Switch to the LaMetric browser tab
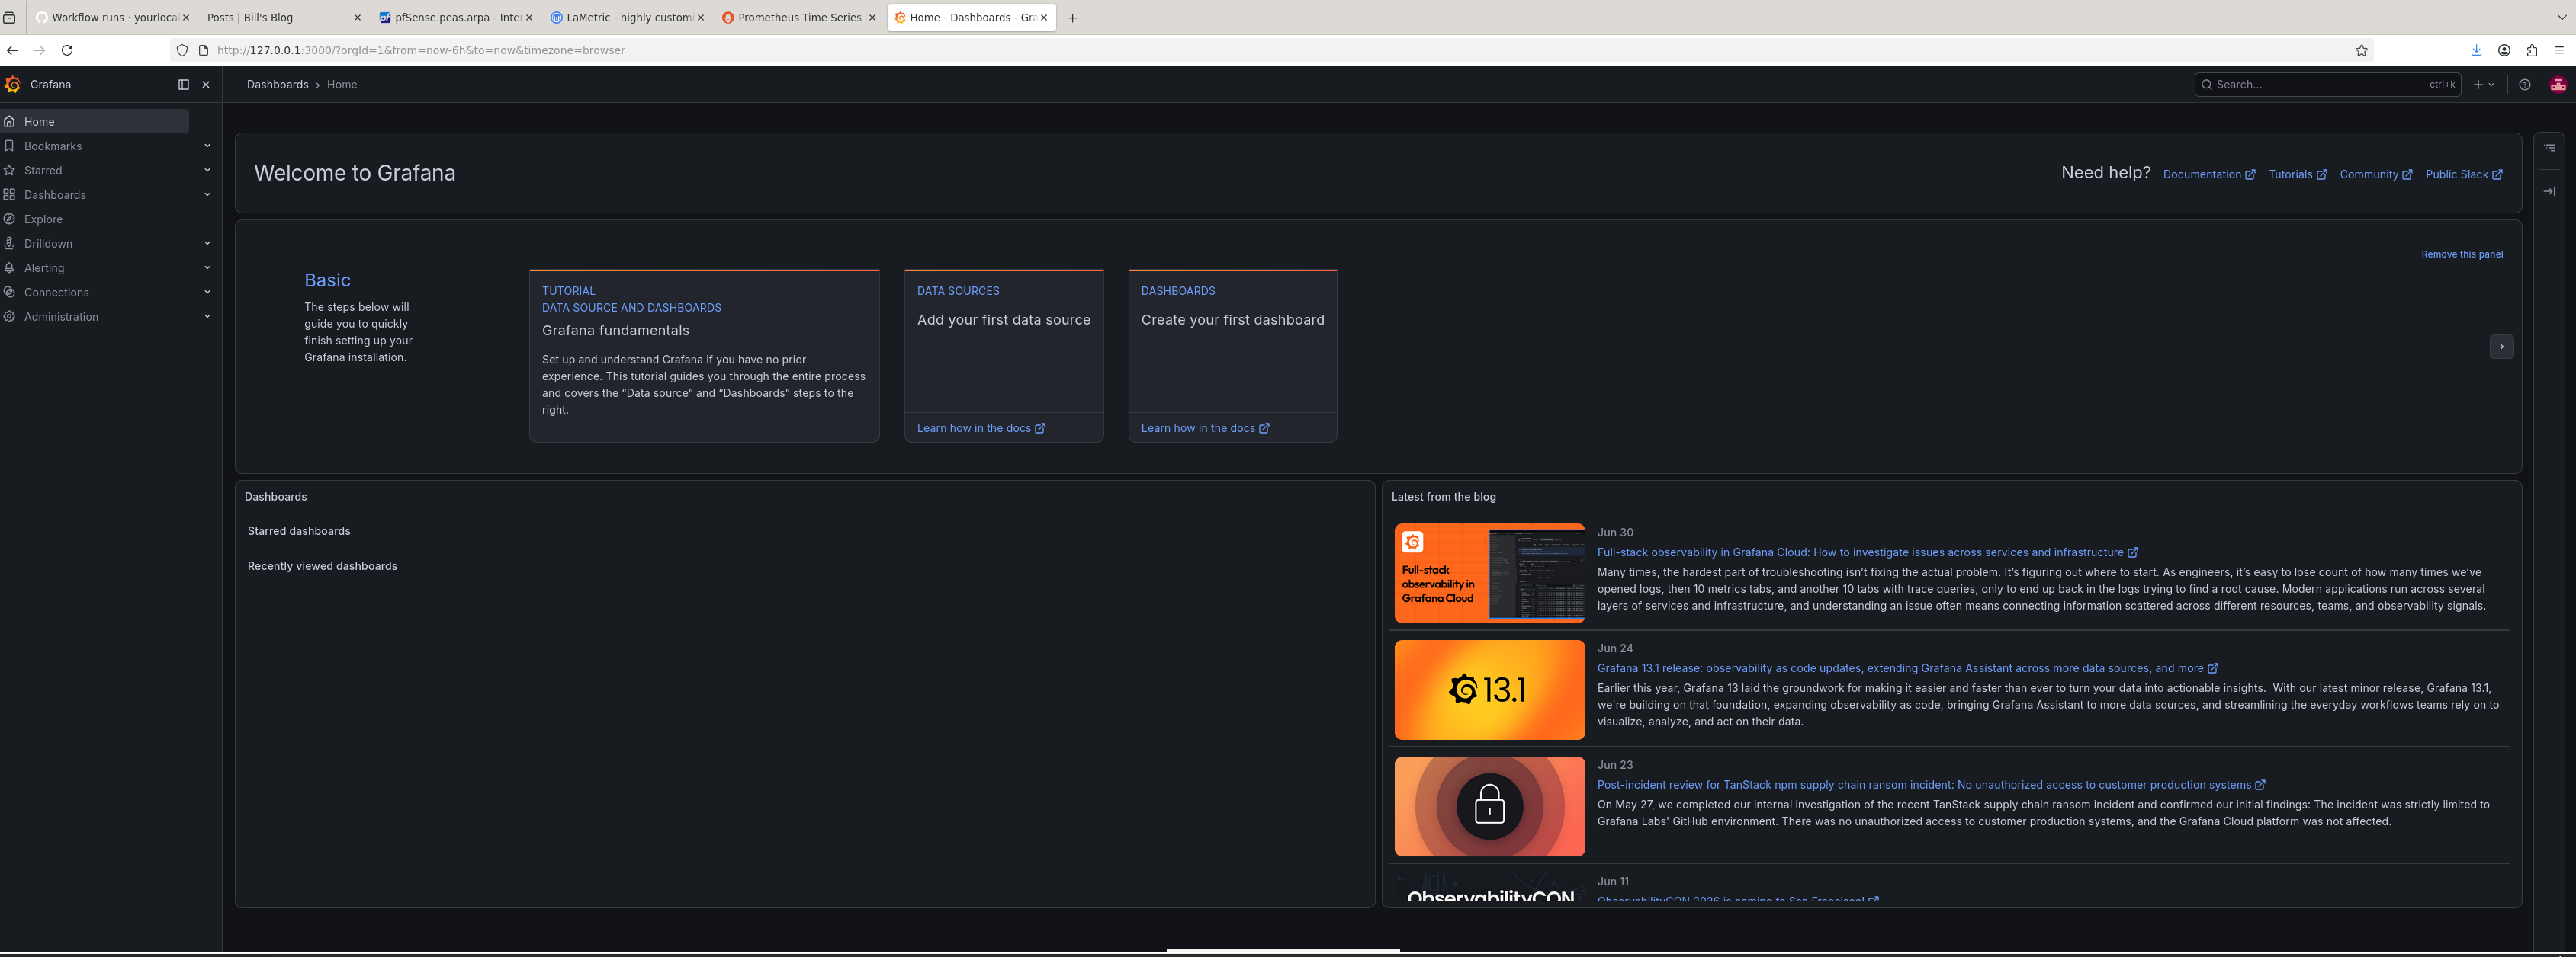Screen dimensions: 2576x957 [x=626, y=18]
